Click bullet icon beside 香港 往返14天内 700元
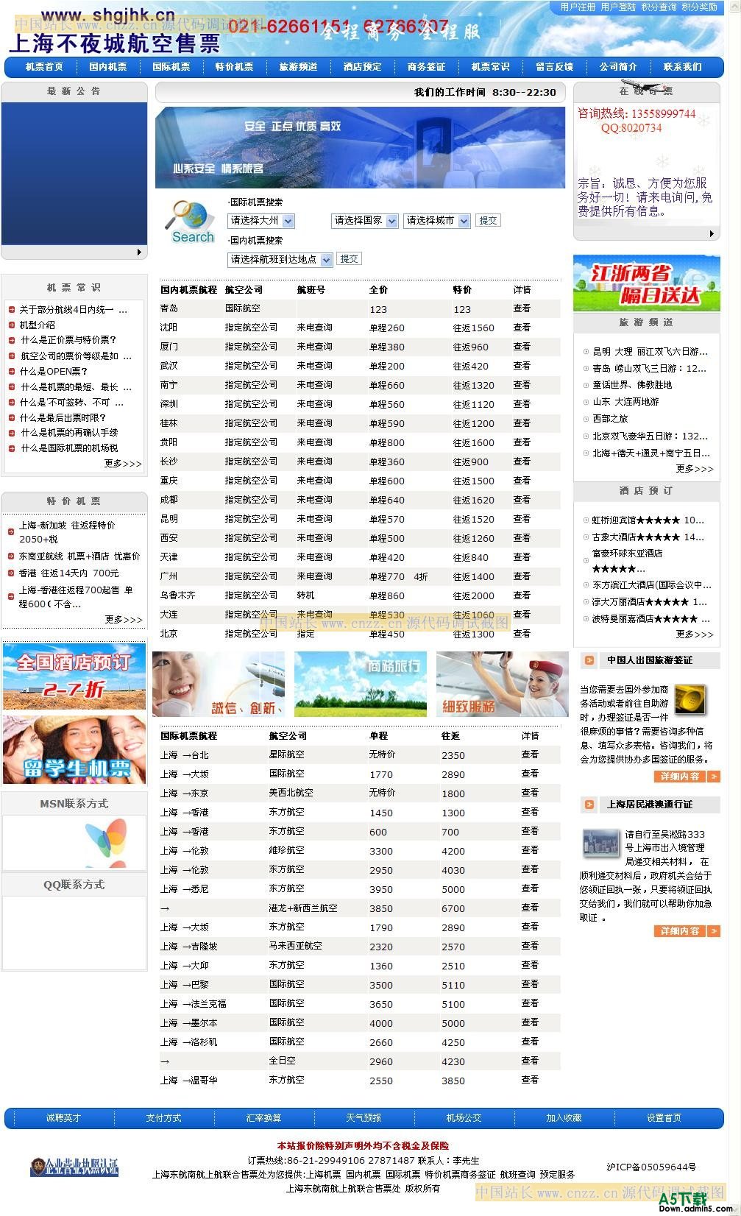The height and width of the screenshot is (1216, 741). tap(12, 573)
